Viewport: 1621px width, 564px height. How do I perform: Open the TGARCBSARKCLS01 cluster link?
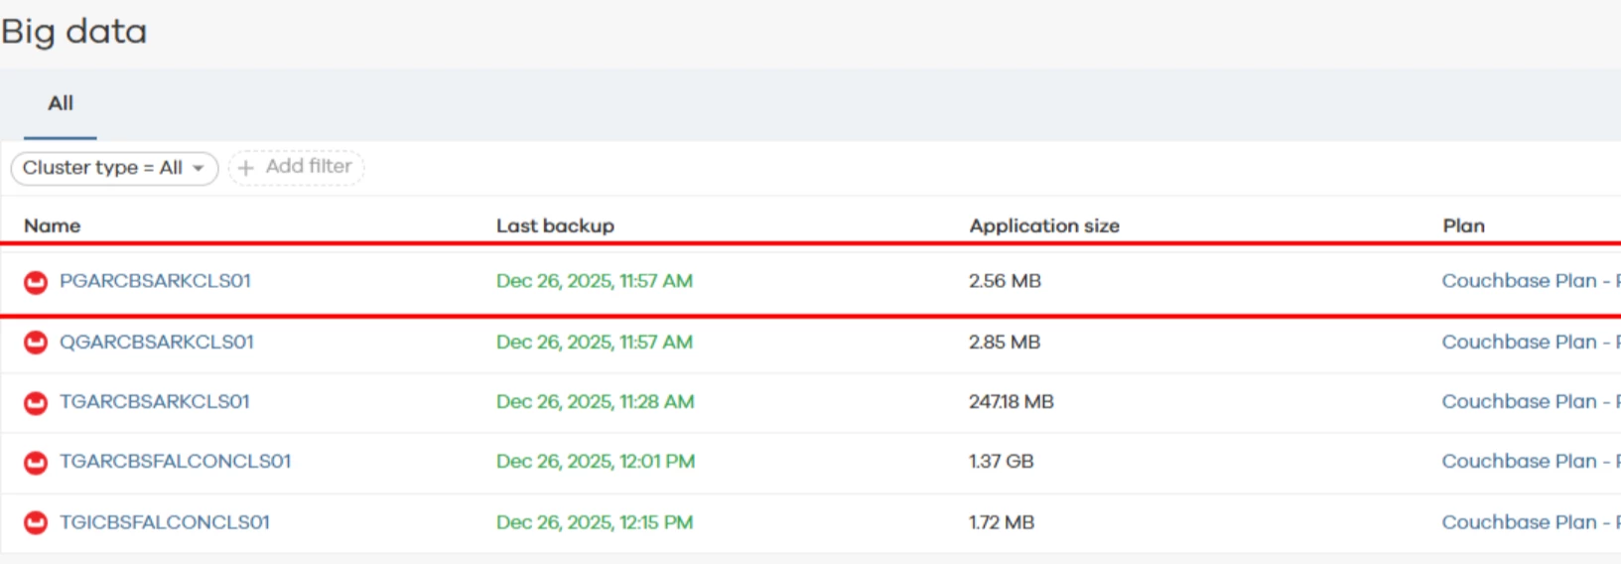pos(155,401)
